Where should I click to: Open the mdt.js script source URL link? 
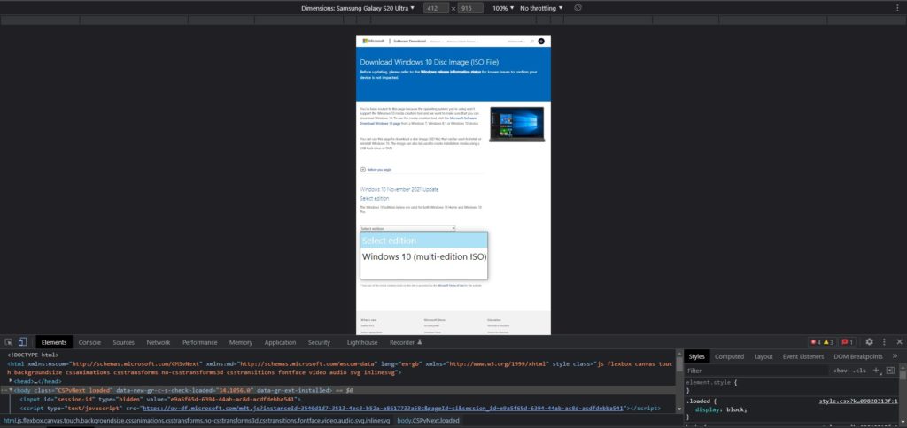pyautogui.click(x=383, y=408)
